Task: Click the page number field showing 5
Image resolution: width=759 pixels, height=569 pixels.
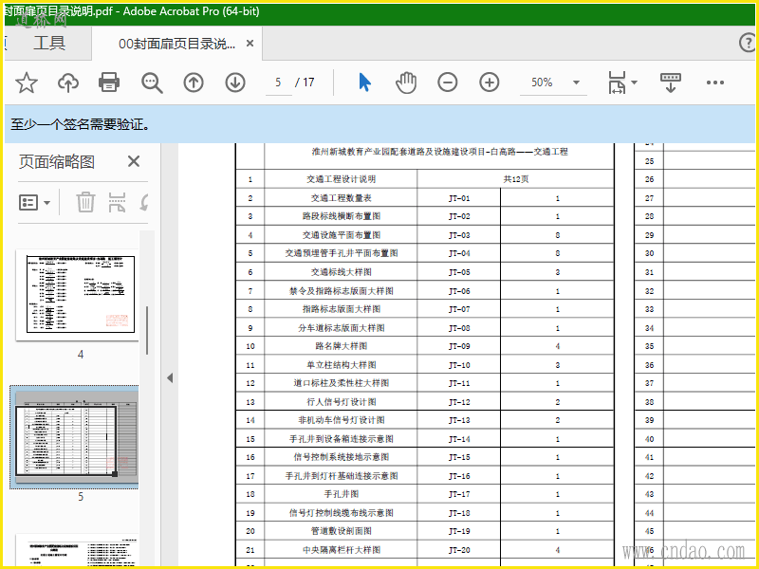Action: pos(278,83)
